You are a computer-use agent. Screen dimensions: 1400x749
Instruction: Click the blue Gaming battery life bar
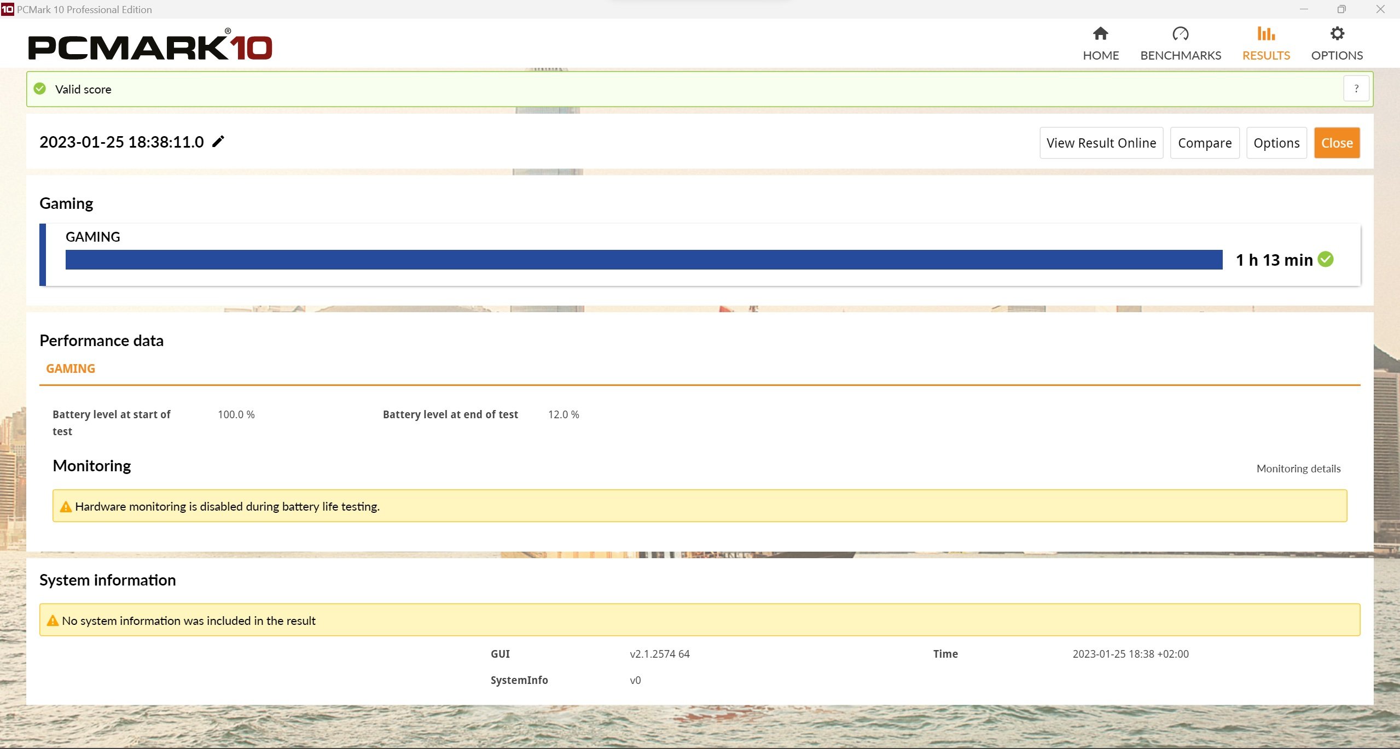pyautogui.click(x=644, y=260)
